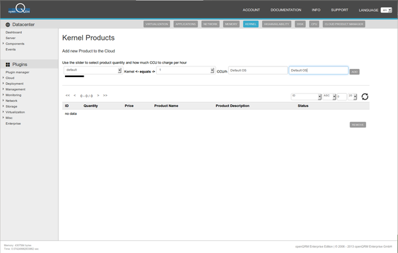Click the product description input field

[318, 70]
